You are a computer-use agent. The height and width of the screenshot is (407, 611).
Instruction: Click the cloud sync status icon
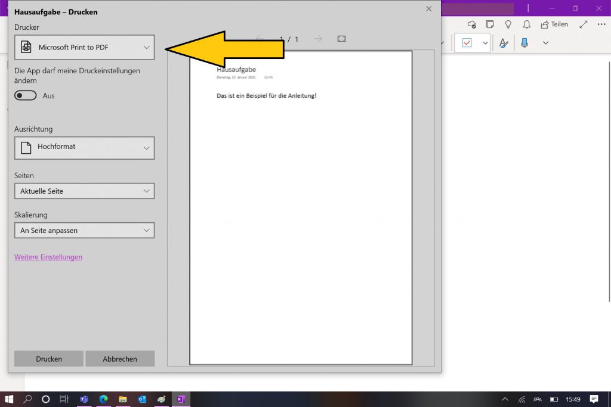[472, 24]
